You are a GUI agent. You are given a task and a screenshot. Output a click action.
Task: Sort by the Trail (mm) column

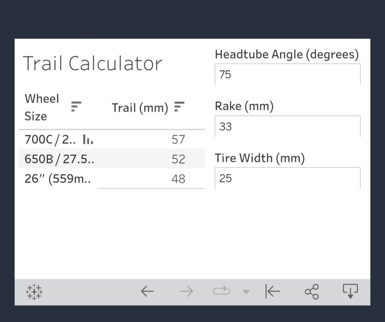[179, 107]
